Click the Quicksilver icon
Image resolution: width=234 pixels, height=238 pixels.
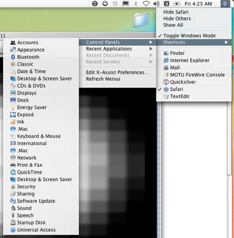(166, 82)
